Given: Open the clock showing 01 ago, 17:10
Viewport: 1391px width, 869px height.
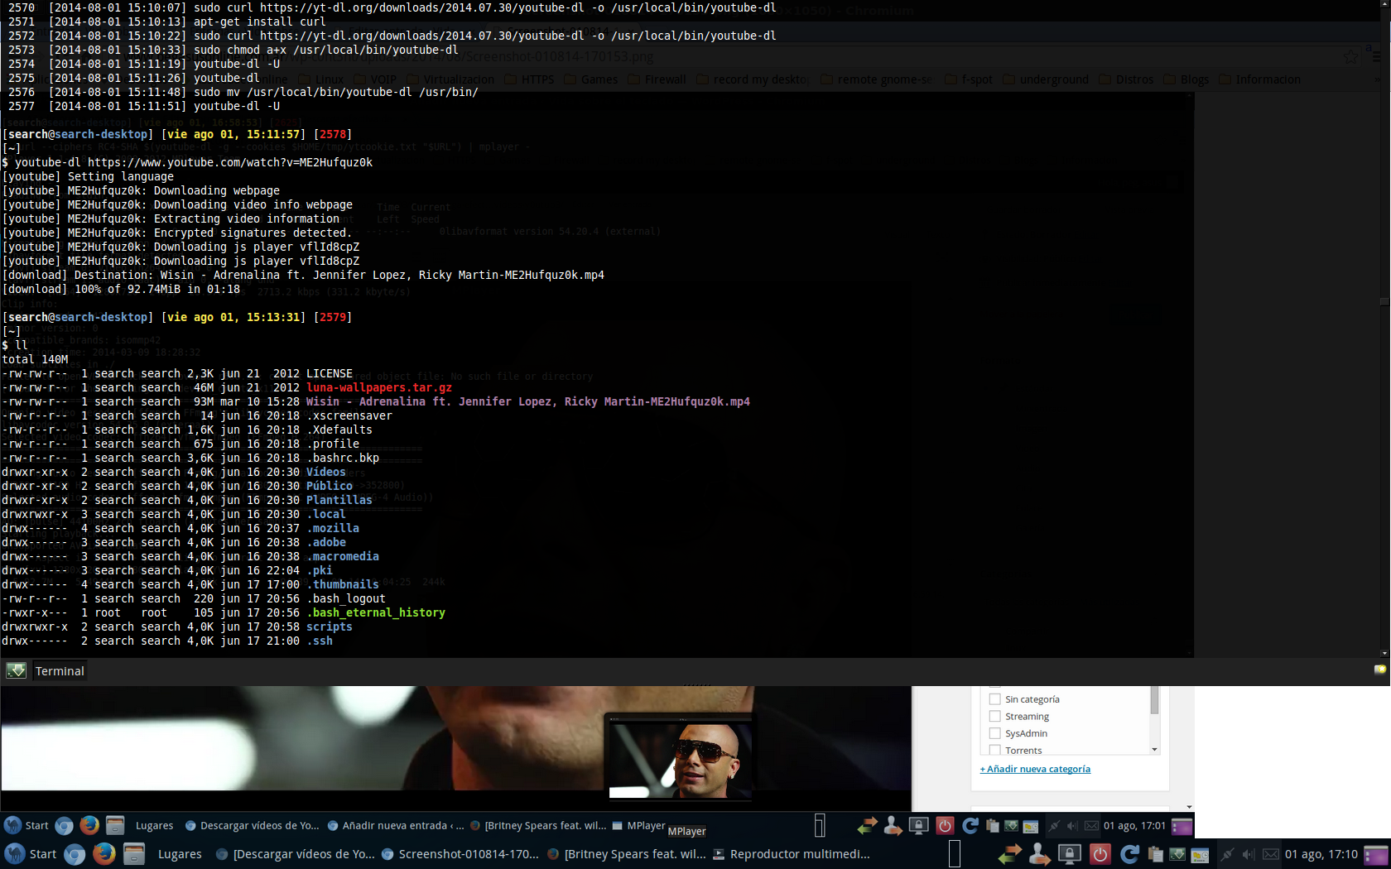Looking at the screenshot, I should pos(1321,854).
